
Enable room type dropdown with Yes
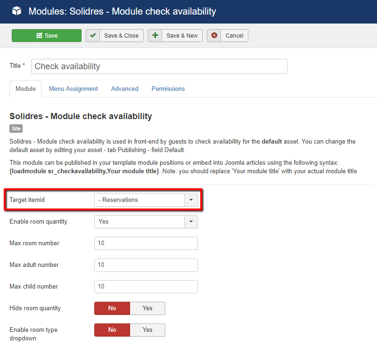(148, 330)
